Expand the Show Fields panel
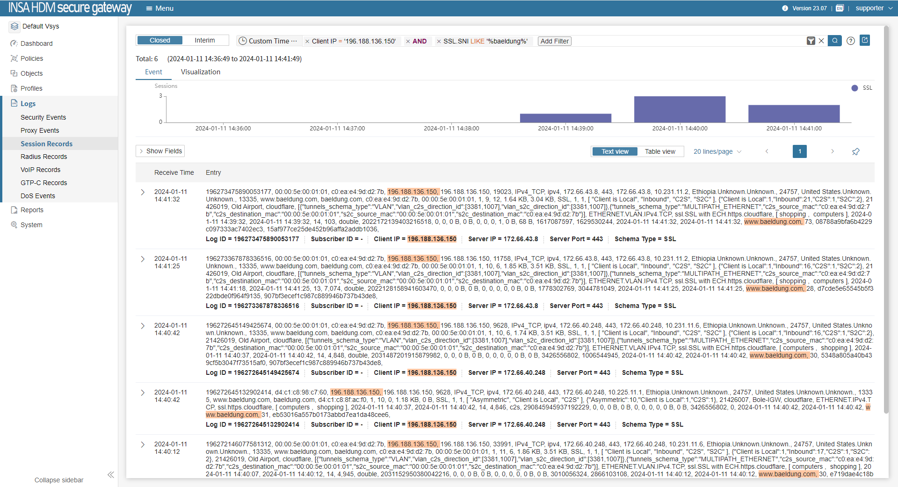The height and width of the screenshot is (487, 898). coord(160,151)
